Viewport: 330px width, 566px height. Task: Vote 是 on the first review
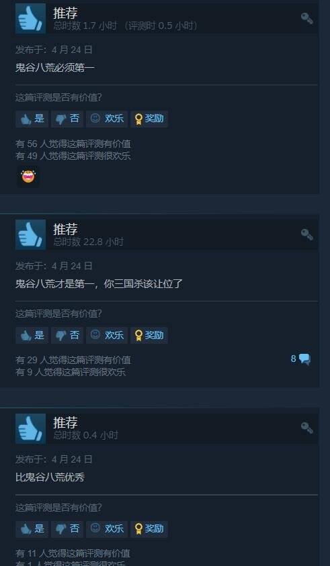[x=32, y=119]
